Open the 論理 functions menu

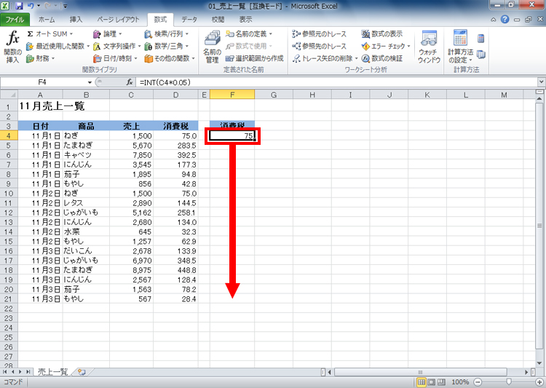pyautogui.click(x=108, y=33)
